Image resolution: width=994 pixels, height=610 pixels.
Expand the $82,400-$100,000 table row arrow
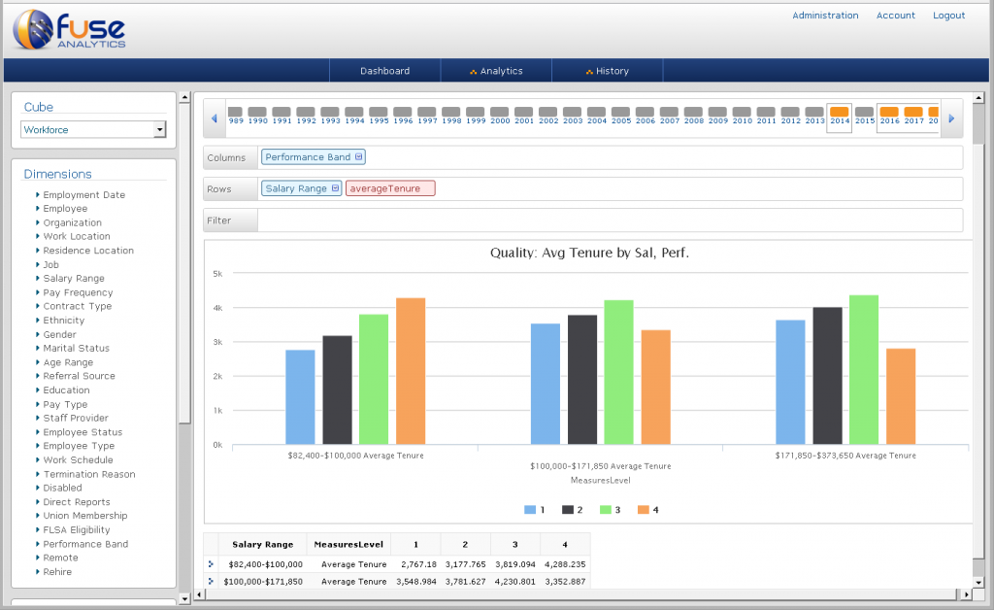(x=211, y=563)
